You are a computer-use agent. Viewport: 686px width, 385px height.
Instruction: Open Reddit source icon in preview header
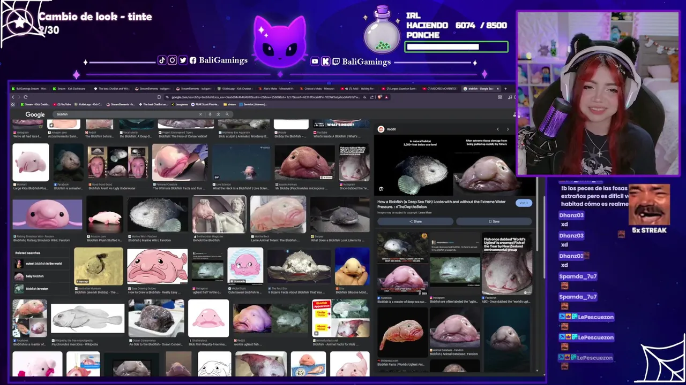381,129
